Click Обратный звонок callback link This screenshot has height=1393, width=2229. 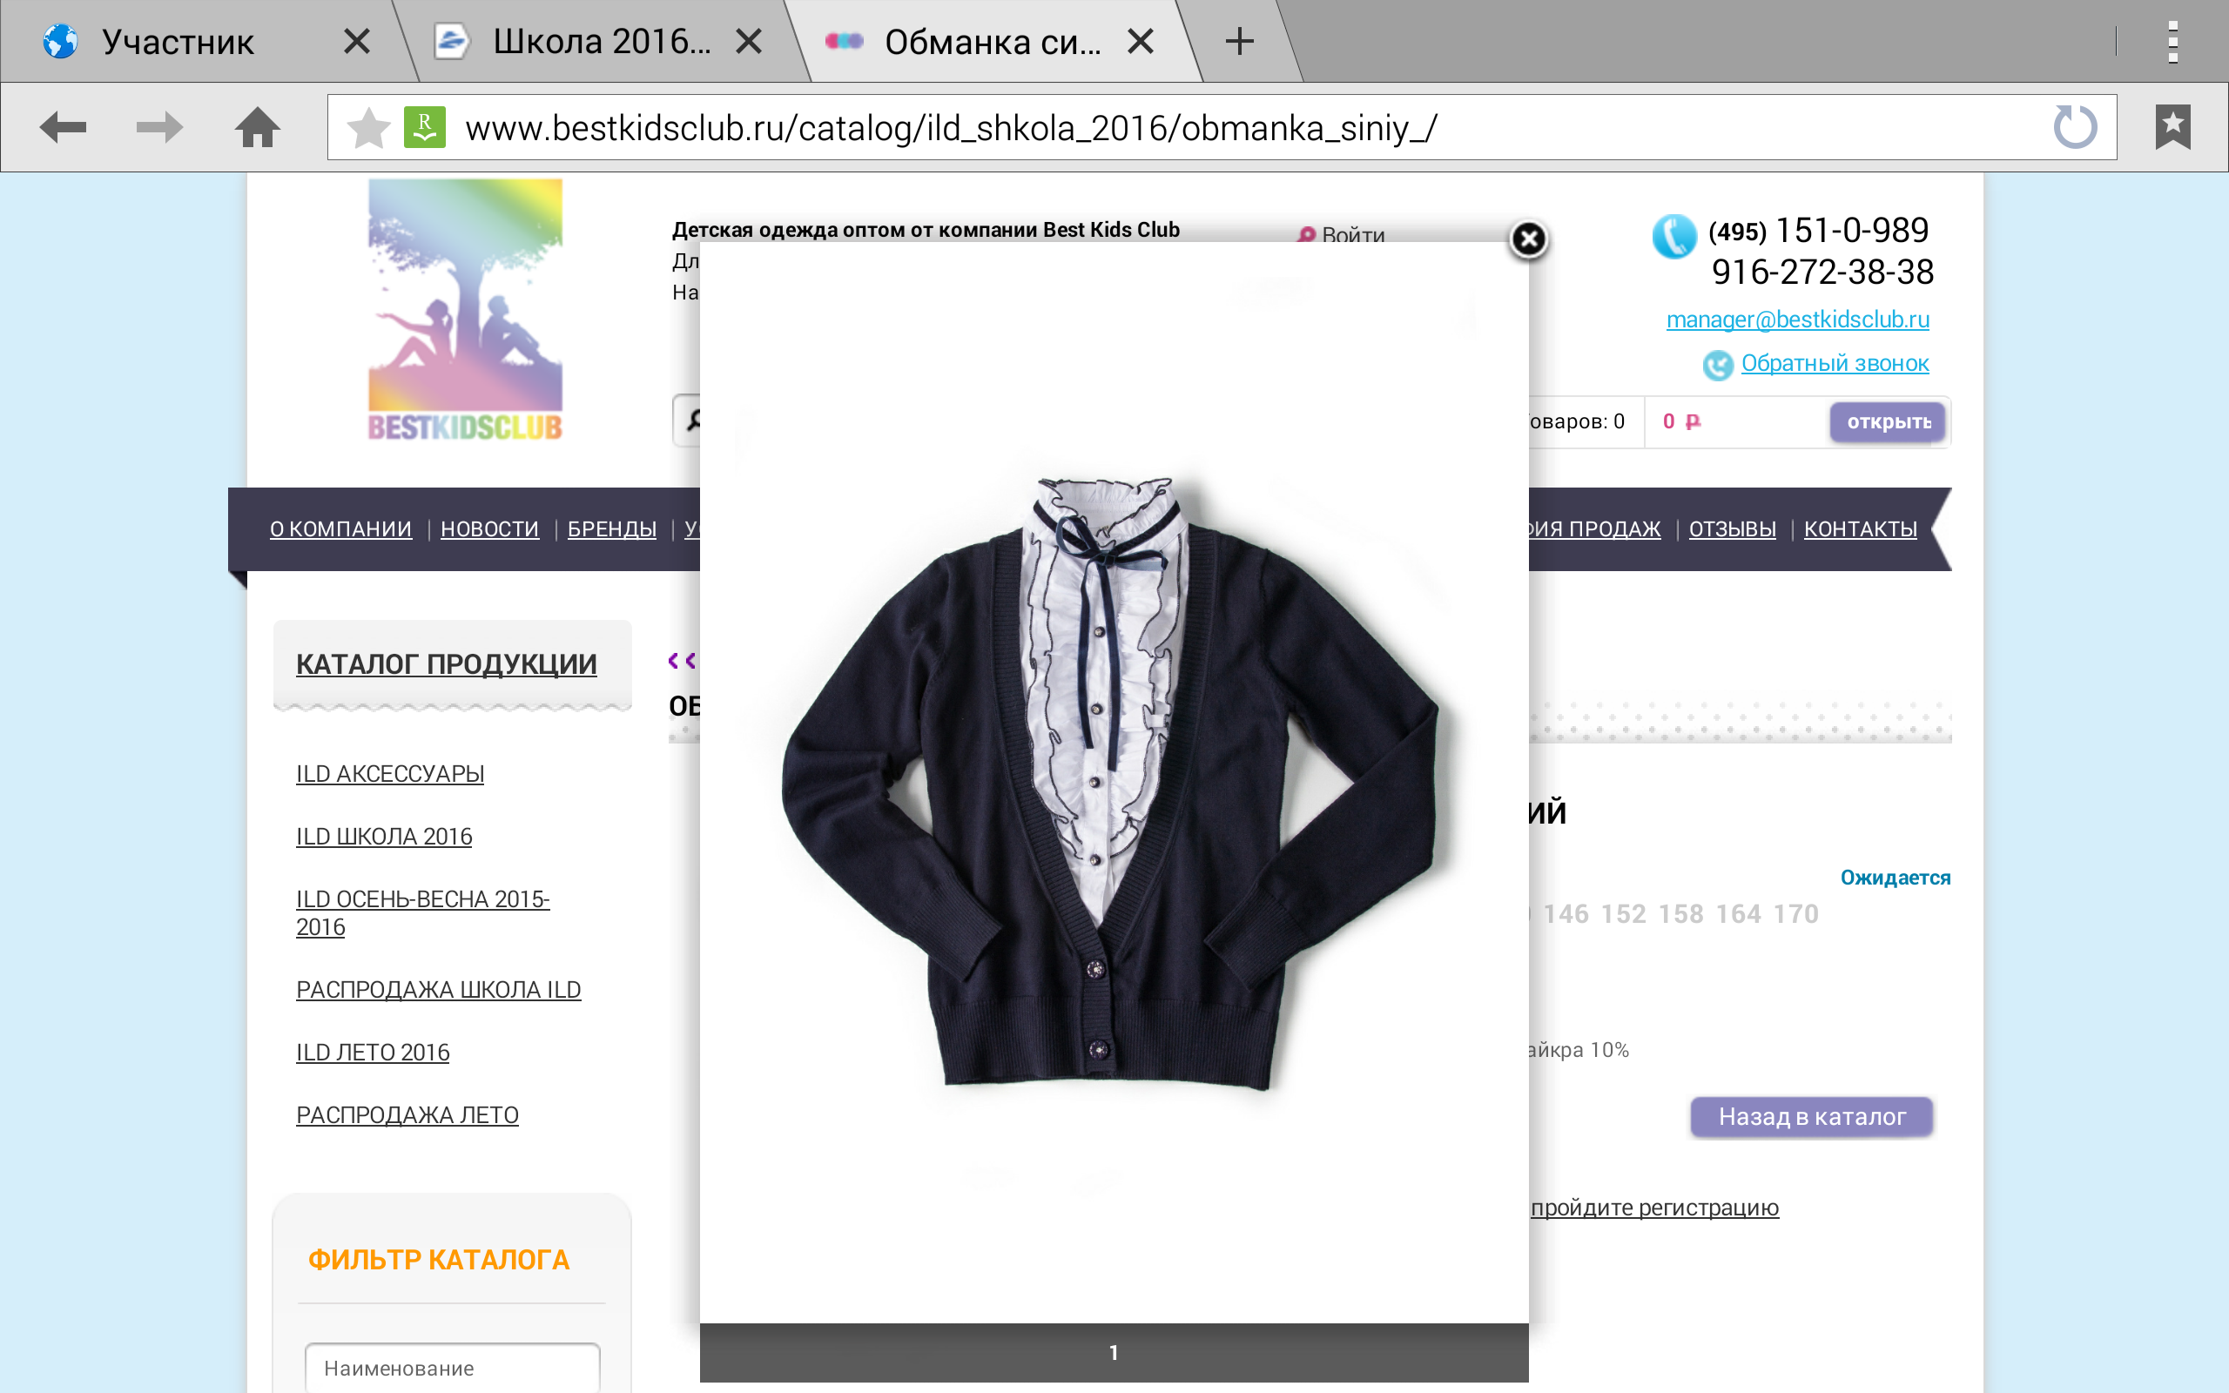pyautogui.click(x=1834, y=364)
